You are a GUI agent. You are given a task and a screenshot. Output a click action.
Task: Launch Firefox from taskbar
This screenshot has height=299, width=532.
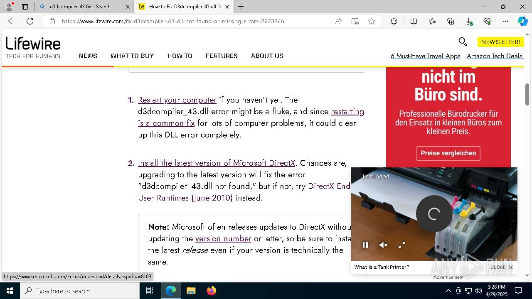212,291
